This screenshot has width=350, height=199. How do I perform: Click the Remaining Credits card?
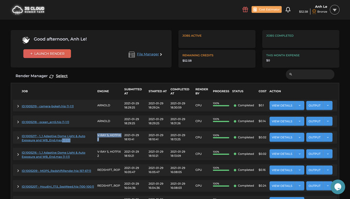tap(217, 59)
